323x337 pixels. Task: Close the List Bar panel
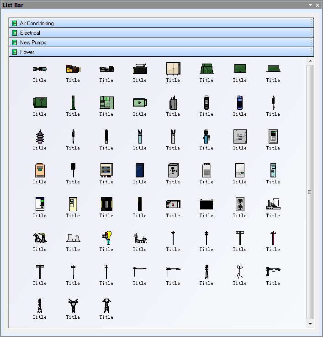(318, 5)
